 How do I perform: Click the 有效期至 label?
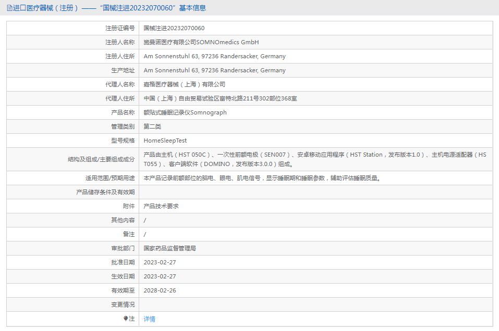123,290
